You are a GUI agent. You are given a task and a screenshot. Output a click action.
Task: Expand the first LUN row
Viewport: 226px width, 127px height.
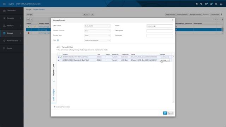(58, 57)
